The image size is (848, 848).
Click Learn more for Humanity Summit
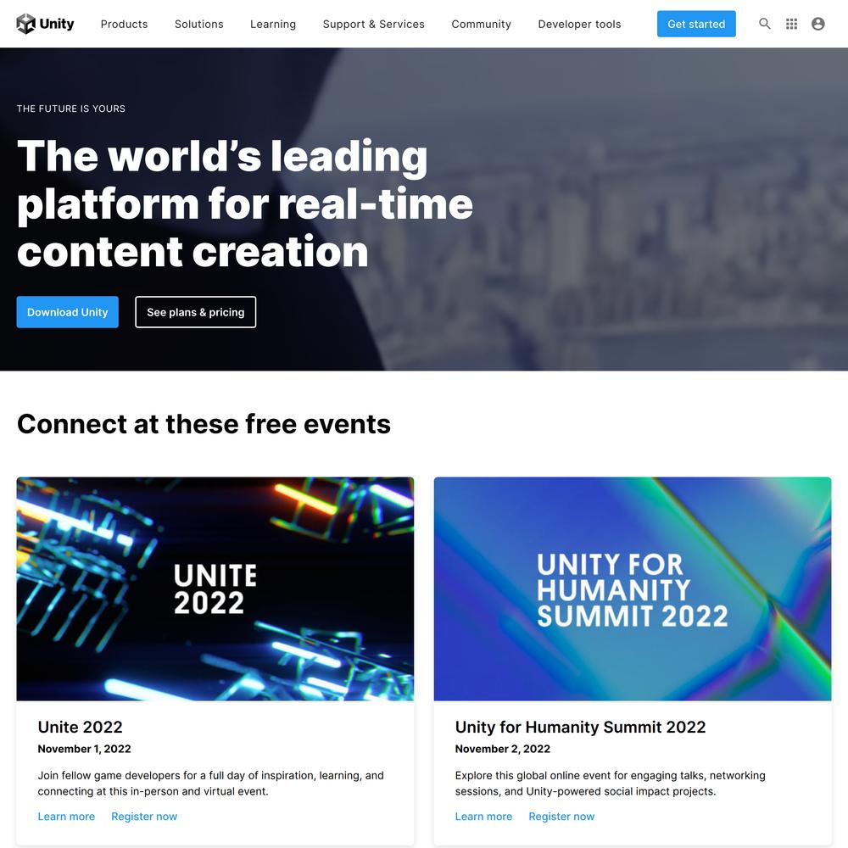click(483, 817)
